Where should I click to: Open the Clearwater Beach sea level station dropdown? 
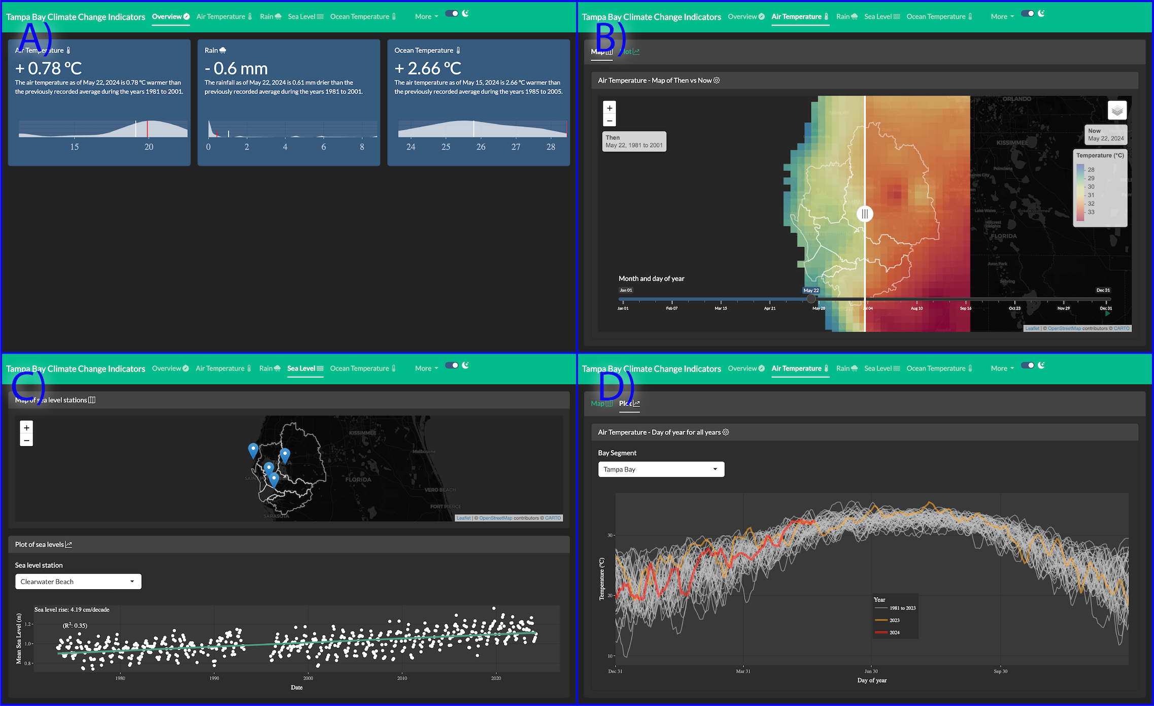point(78,582)
